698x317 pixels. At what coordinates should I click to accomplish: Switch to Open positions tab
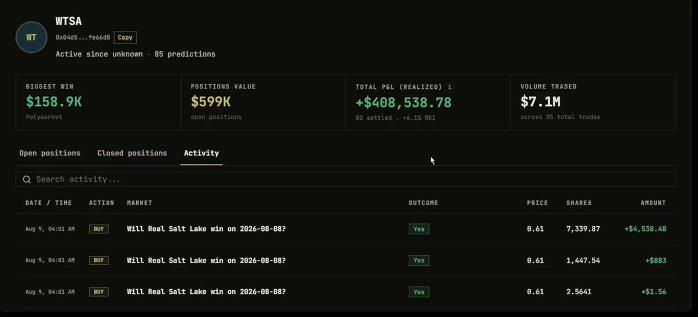tap(50, 153)
